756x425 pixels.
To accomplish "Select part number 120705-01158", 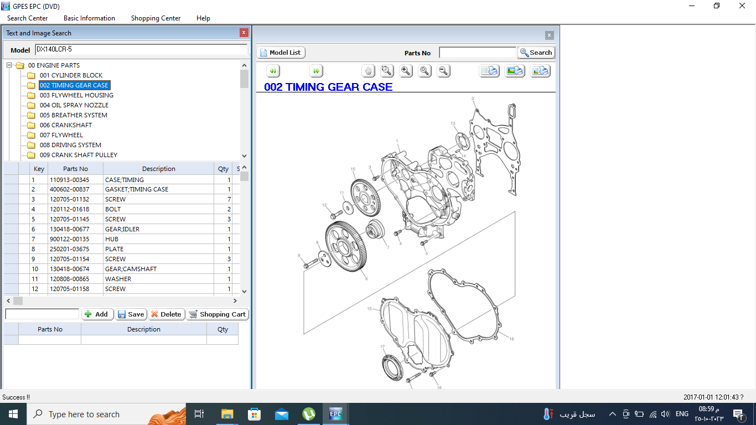I will click(x=75, y=289).
